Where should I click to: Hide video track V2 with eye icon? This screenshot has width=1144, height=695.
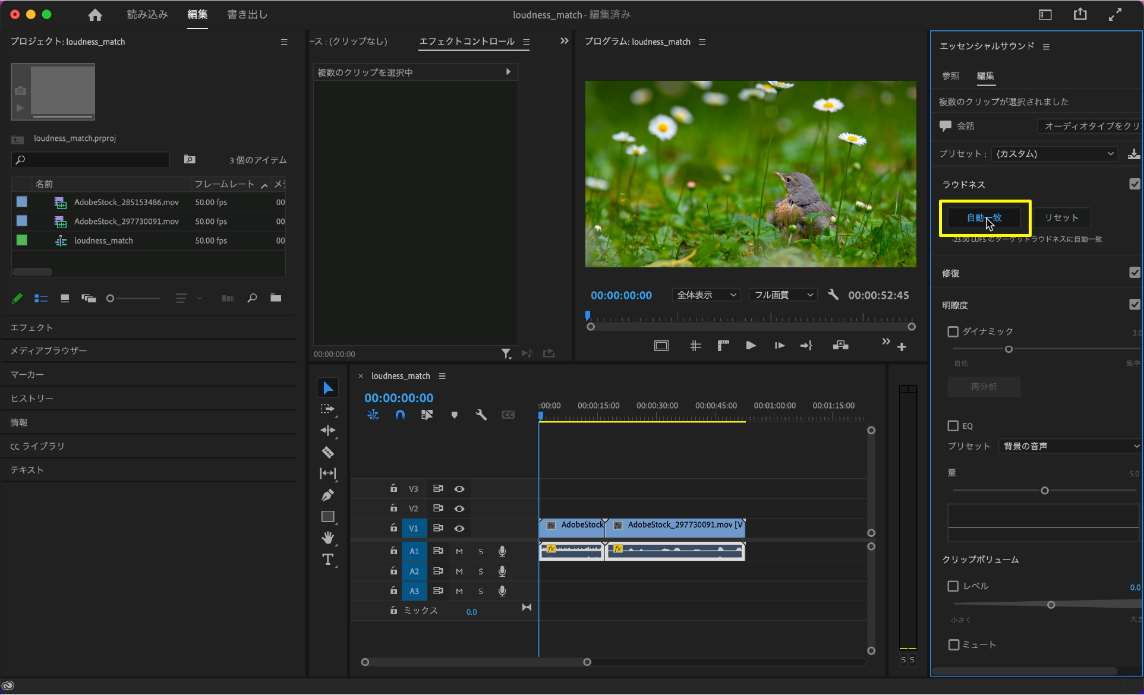pos(459,508)
